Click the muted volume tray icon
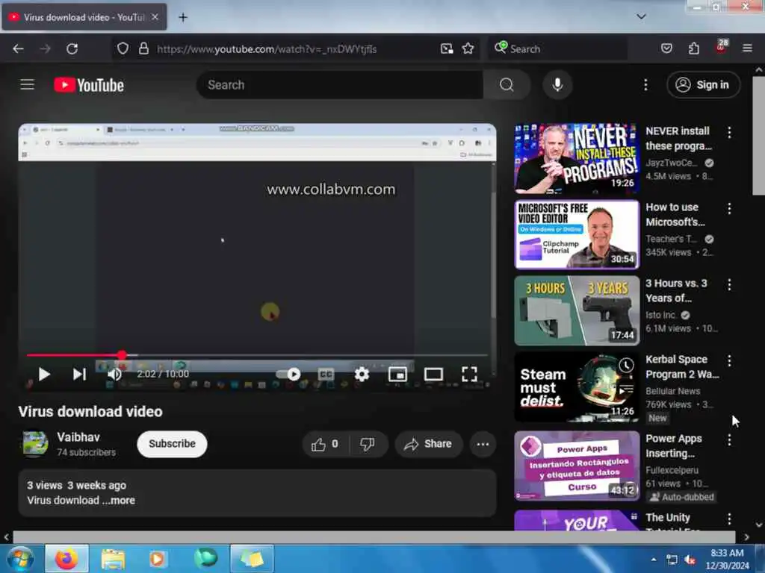This screenshot has width=765, height=573. tap(690, 560)
